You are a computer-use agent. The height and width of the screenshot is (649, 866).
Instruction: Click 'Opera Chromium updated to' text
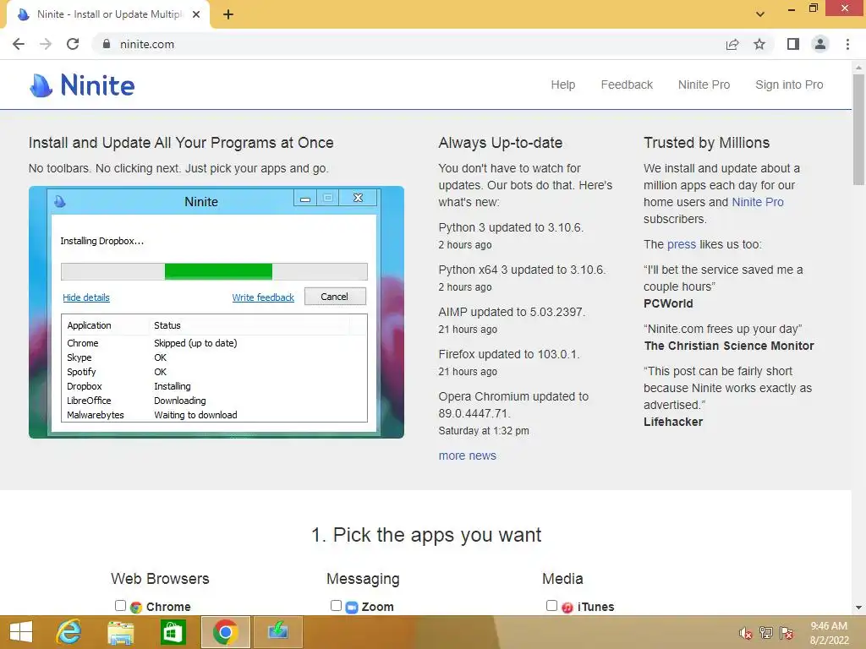point(513,396)
